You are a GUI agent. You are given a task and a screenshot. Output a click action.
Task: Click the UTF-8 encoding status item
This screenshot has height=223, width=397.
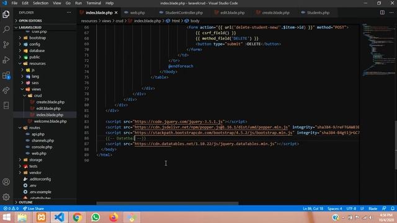pyautogui.click(x=351, y=209)
